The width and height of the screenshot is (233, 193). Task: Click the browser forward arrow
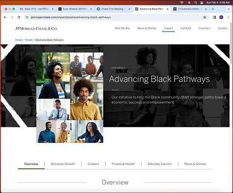[x=12, y=17]
